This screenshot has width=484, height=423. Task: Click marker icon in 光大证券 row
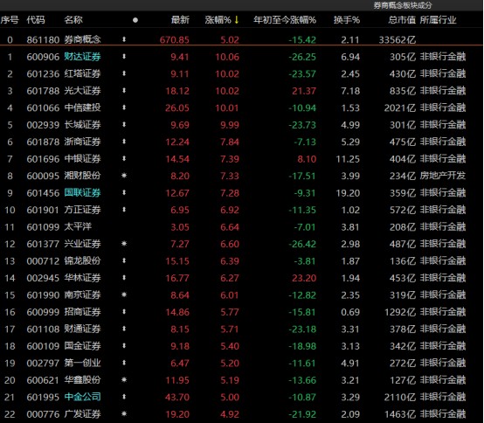(124, 91)
